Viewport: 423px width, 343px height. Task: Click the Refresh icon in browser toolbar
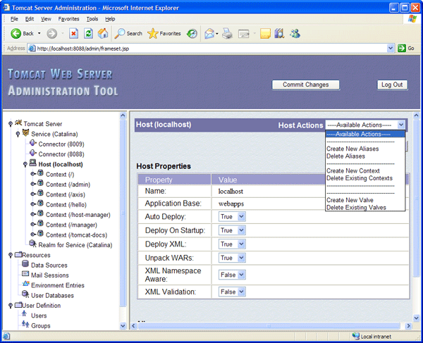(88, 33)
